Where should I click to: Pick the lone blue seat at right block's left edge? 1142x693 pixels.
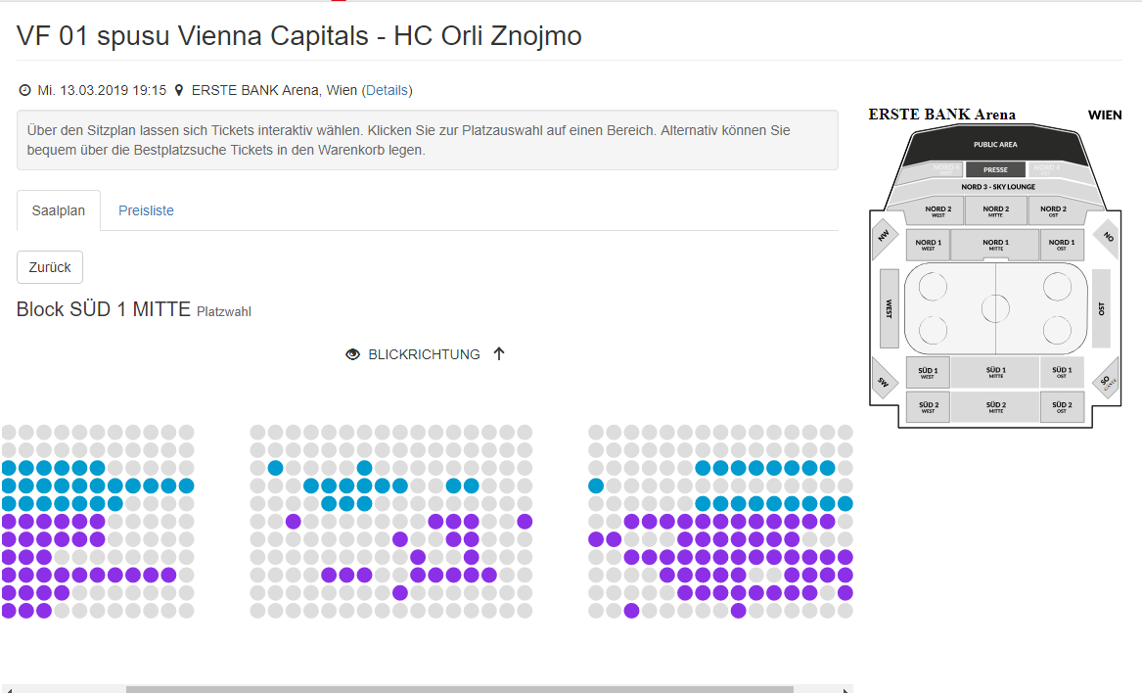pos(596,485)
